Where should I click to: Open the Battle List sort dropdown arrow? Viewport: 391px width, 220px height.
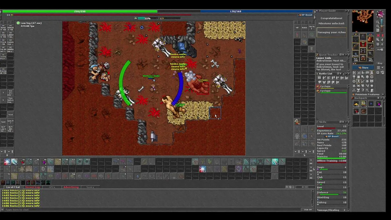click(x=343, y=74)
